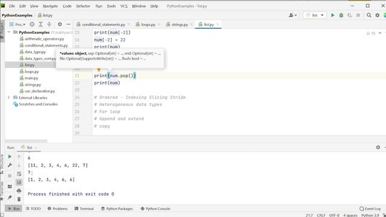Open the Code menu
The image size is (386, 217).
click(67, 6)
